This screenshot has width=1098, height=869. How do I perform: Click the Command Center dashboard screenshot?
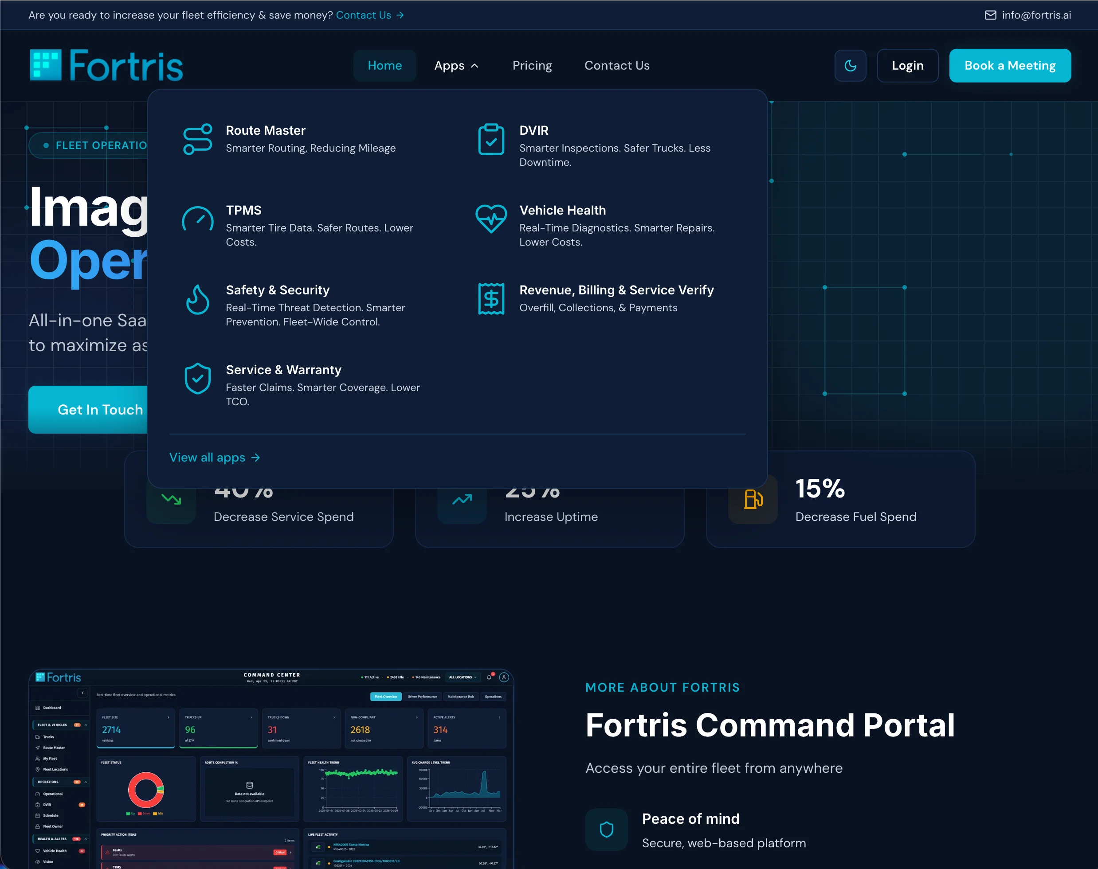(x=271, y=769)
